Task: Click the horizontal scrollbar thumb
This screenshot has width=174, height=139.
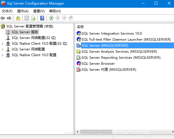Action: pyautogui.click(x=96, y=132)
